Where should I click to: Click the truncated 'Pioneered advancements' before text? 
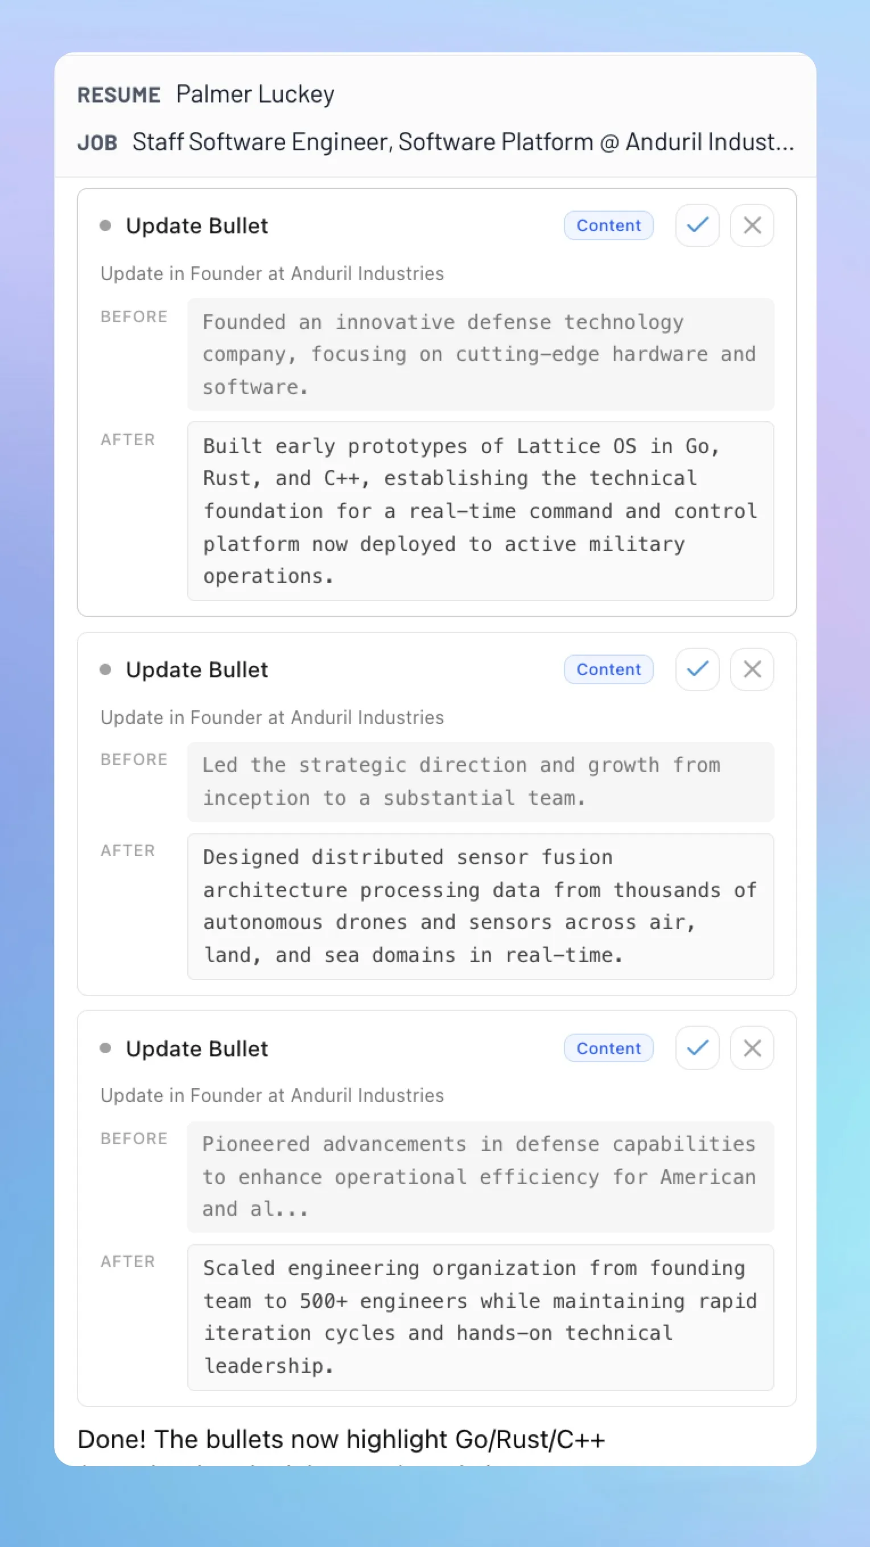480,1176
